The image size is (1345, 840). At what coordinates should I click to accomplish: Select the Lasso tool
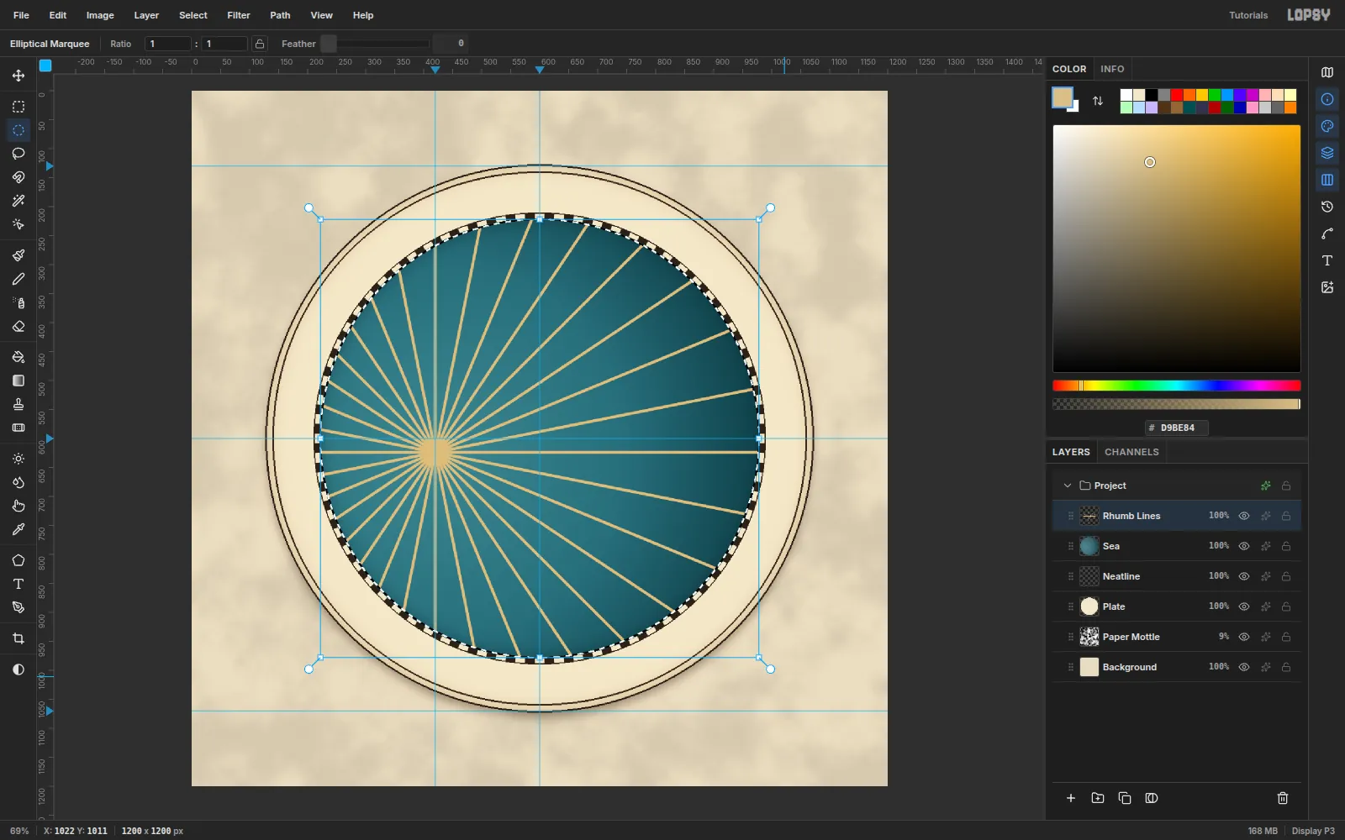18,154
